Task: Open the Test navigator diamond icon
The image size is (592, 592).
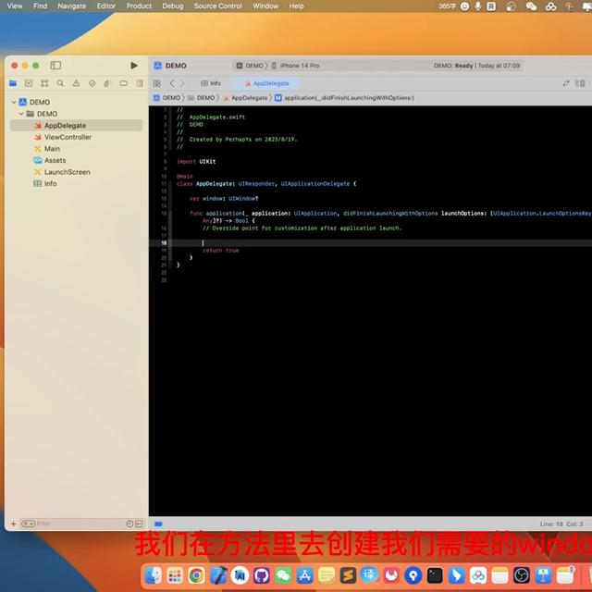Action: (x=92, y=83)
